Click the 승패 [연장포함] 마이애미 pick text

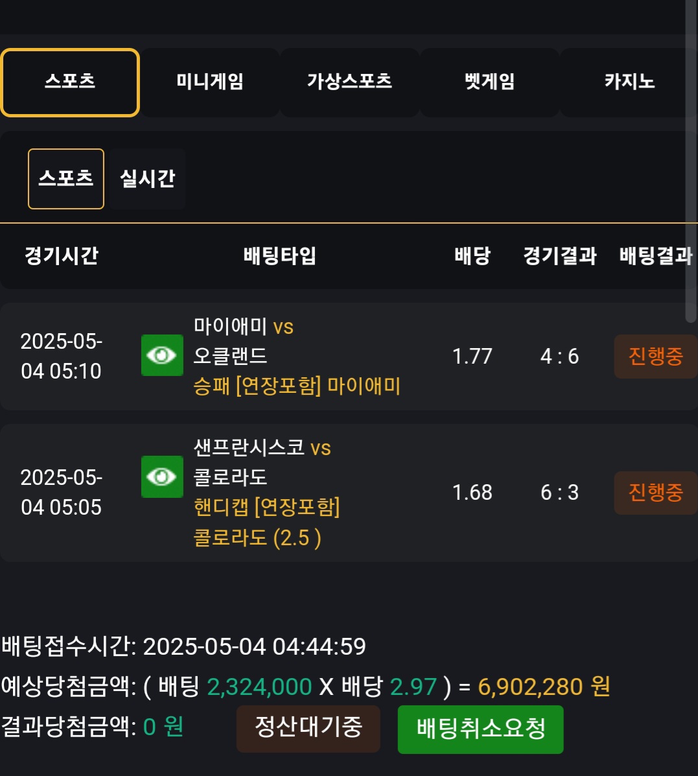point(297,386)
